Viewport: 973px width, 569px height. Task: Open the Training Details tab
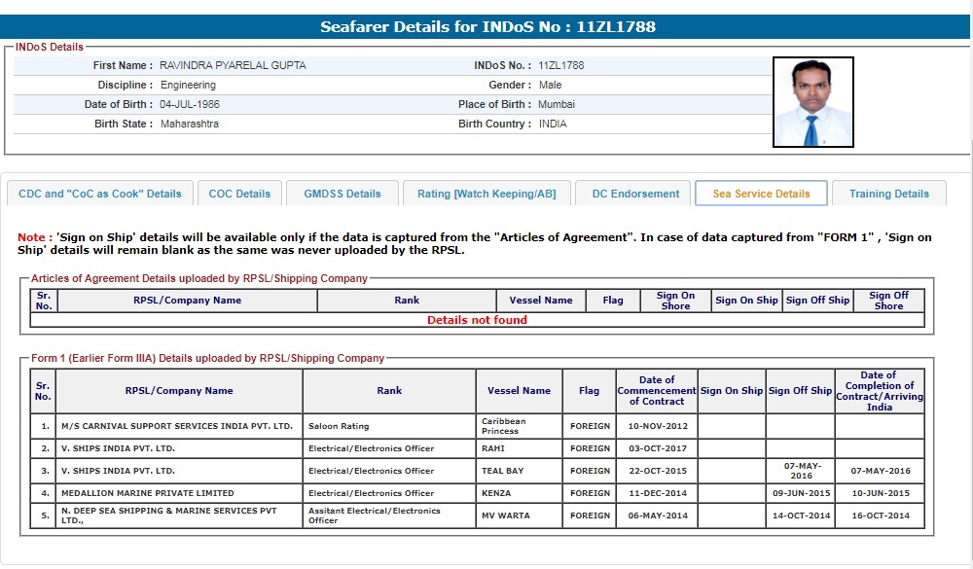tap(888, 194)
